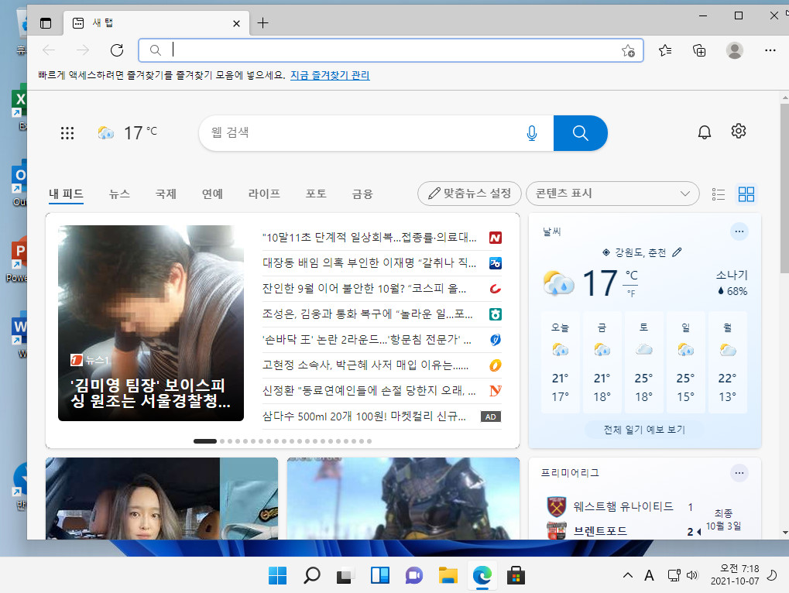This screenshot has width=789, height=593.
Task: Click 전체 일기 예보 보기 button
Action: pos(644,430)
